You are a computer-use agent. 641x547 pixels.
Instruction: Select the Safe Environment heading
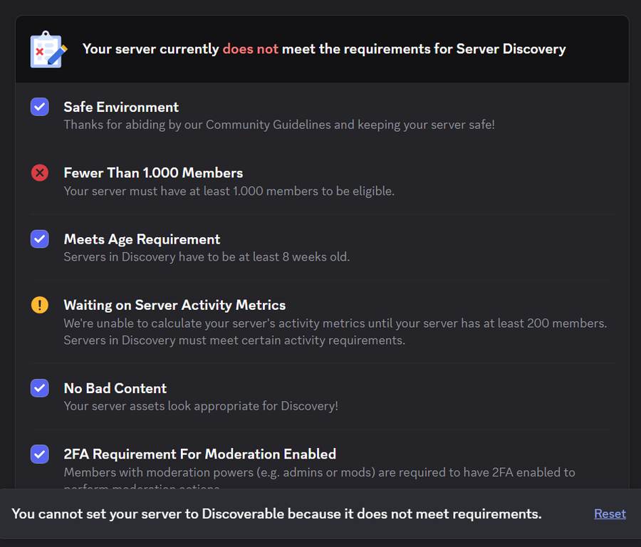(x=121, y=107)
